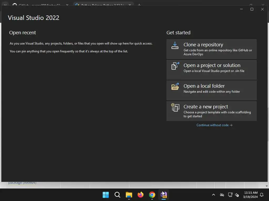
Task: Click the OneDrive cloud tray icon
Action: click(222, 195)
